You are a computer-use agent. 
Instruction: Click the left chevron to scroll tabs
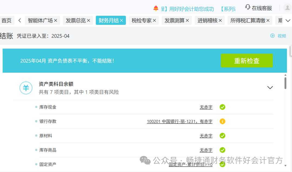(19, 20)
